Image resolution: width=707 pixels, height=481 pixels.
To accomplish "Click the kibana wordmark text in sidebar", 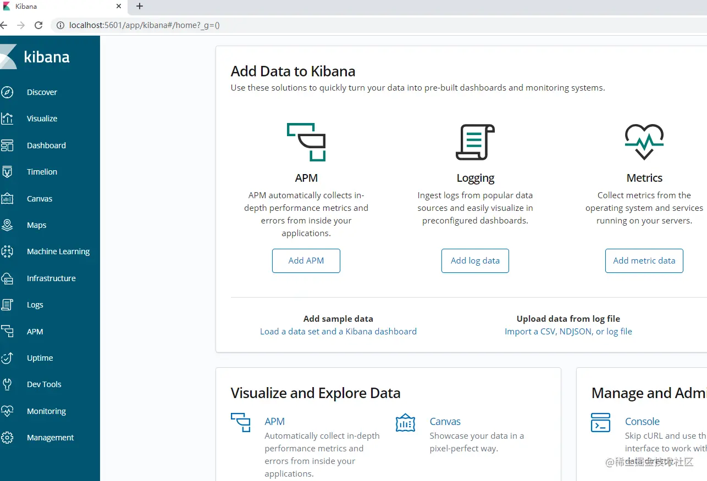I will tap(47, 57).
